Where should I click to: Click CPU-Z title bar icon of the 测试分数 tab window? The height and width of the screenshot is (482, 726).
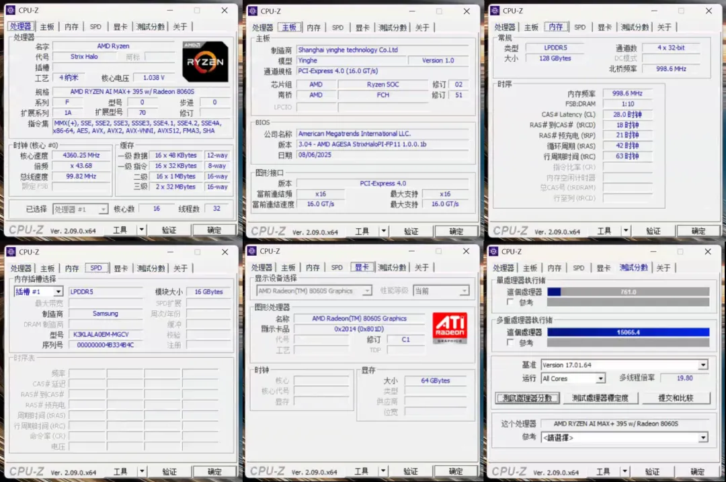point(494,251)
